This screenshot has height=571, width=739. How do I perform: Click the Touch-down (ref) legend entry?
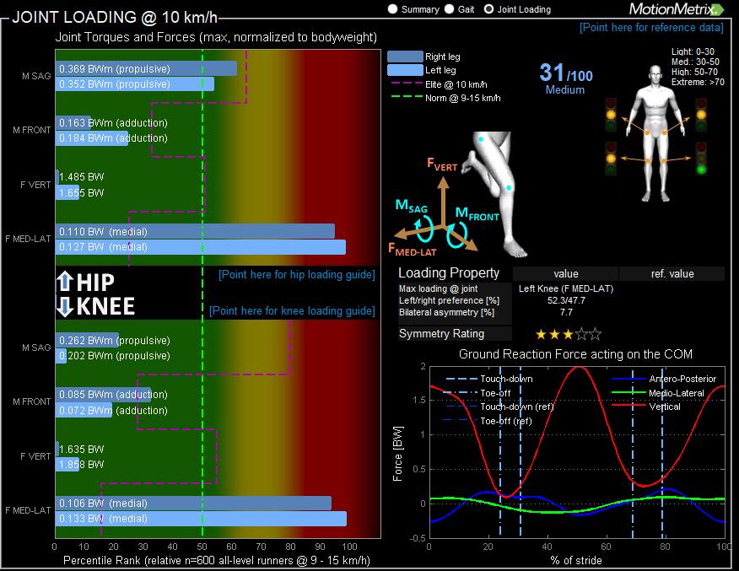[x=499, y=407]
